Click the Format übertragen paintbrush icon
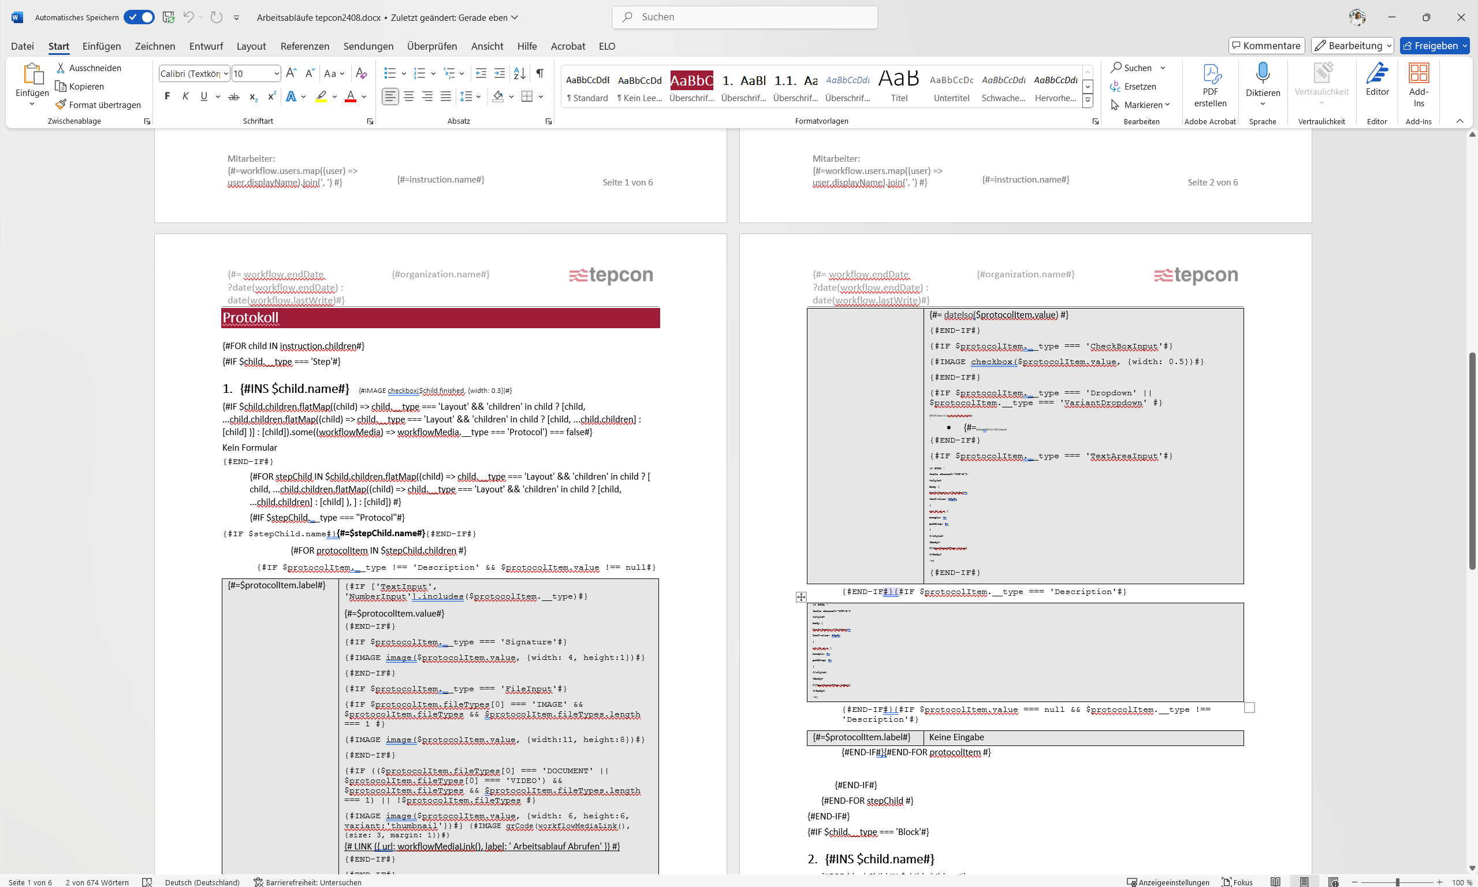 [60, 105]
